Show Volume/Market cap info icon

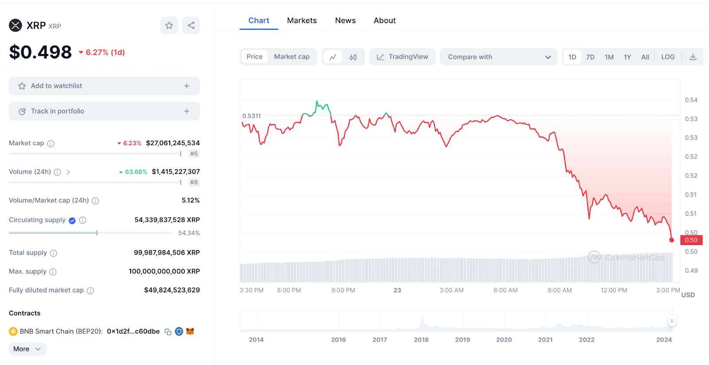95,201
